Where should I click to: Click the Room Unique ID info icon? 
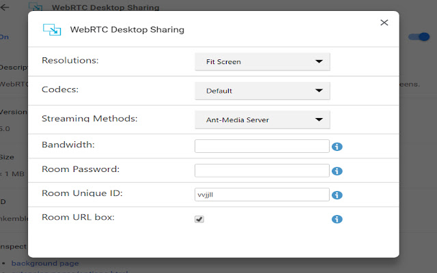pos(337,196)
